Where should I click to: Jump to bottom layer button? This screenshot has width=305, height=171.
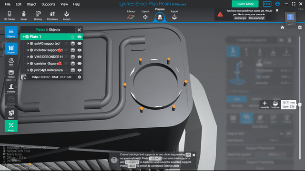click(x=275, y=104)
